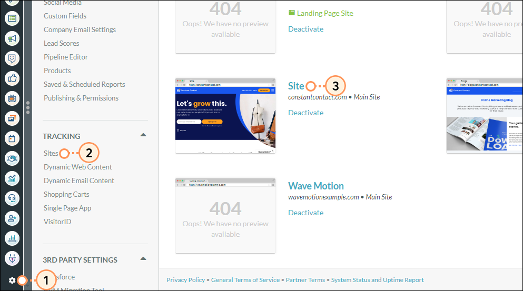The height and width of the screenshot is (291, 523).
Task: Deactivate the Landing Page Site
Action: (306, 29)
